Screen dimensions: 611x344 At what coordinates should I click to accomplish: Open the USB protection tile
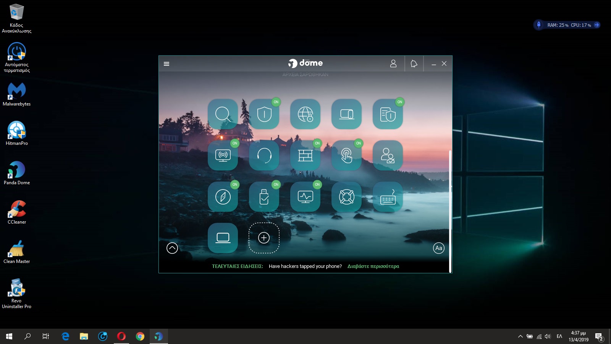click(x=264, y=196)
